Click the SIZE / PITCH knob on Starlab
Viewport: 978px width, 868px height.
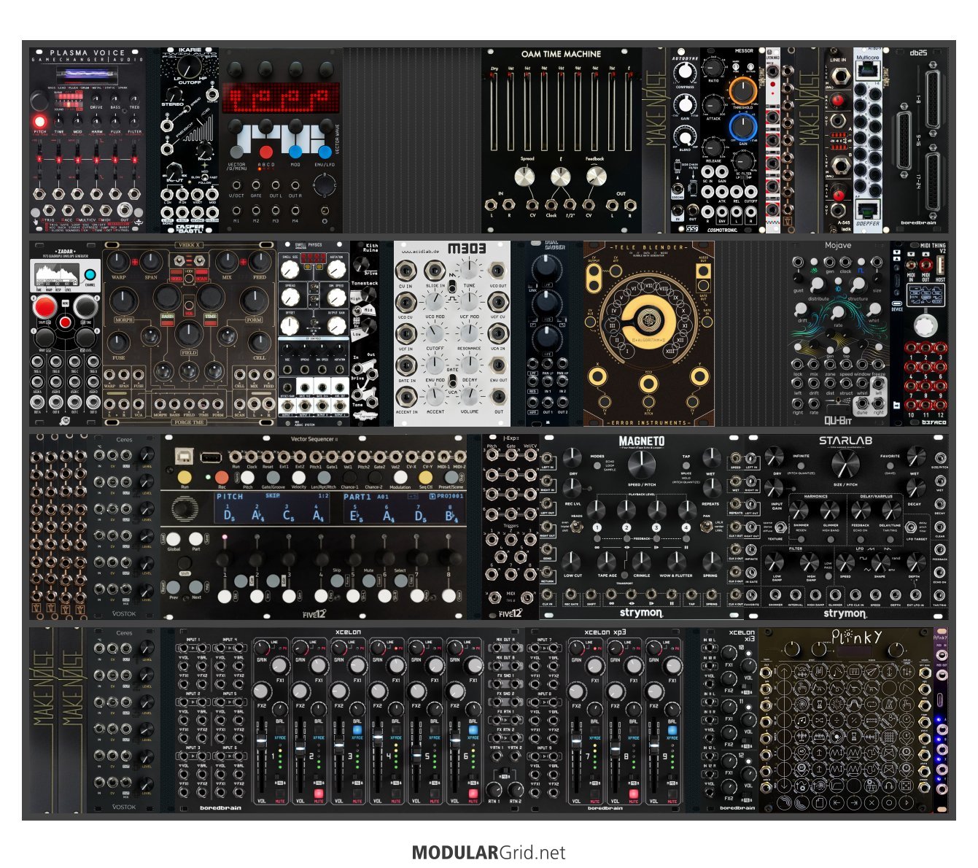[x=845, y=464]
